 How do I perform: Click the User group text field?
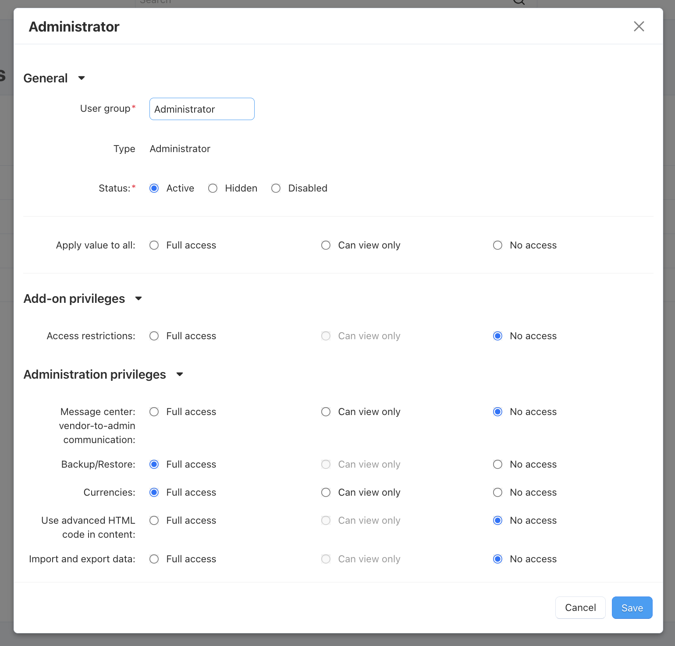(202, 109)
